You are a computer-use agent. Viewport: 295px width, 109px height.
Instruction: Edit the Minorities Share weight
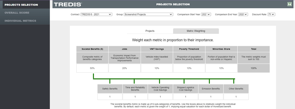[x=221, y=68]
